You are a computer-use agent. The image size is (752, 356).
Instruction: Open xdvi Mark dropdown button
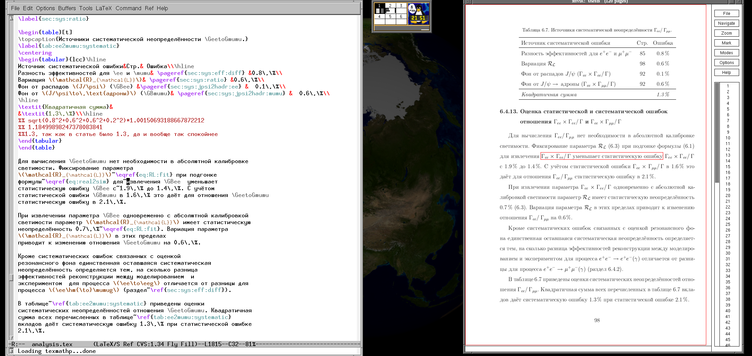[x=726, y=43]
